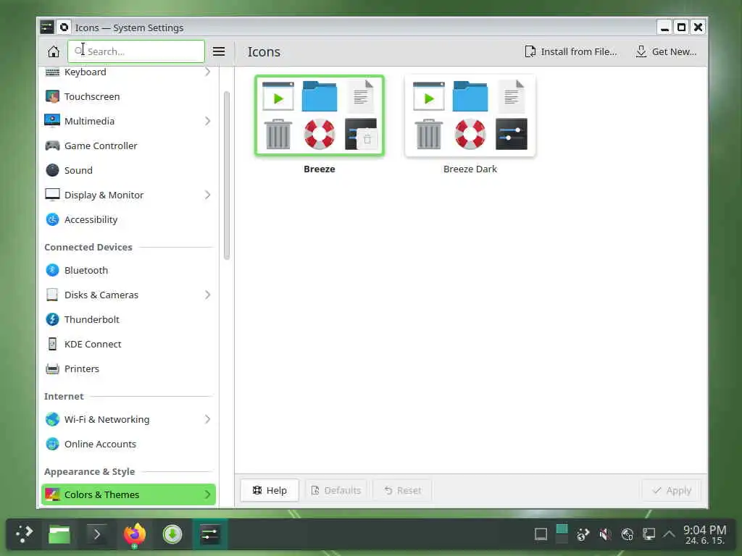Screen dimensions: 742x556
Task: Click the Game Controller gamepad icon
Action: coord(52,146)
